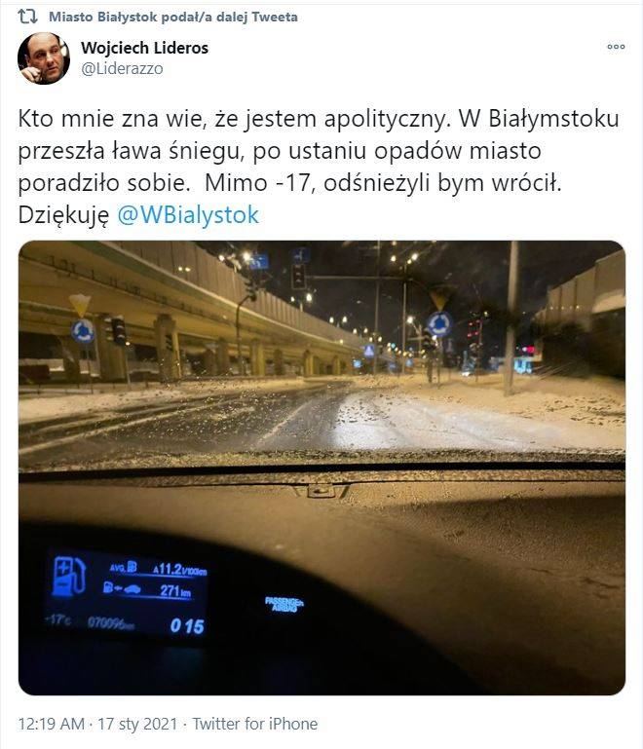Open the @Liderazzo handle link
This screenshot has height=749, width=643.
(122, 69)
